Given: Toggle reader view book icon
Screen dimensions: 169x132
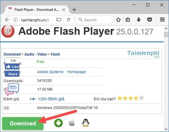Looking at the screenshot, I should [59, 20].
